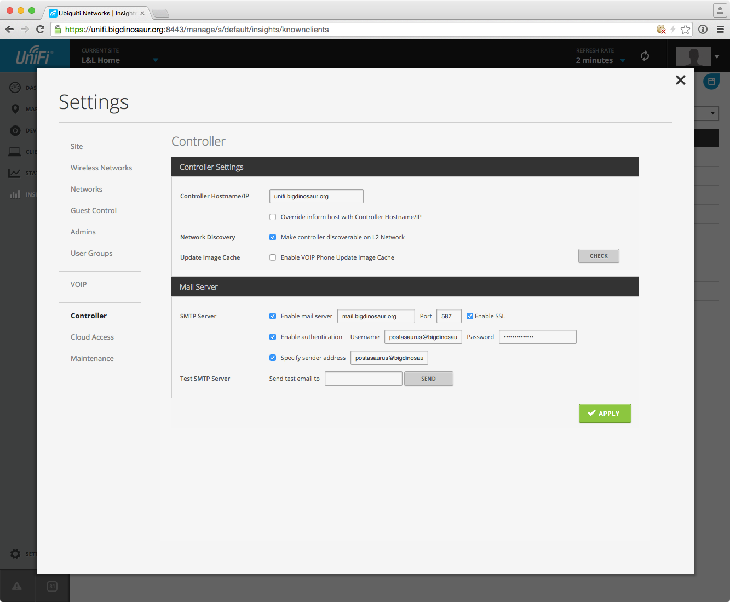The width and height of the screenshot is (730, 602).
Task: Click the Controller Hostname/IP text field
Action: (x=316, y=196)
